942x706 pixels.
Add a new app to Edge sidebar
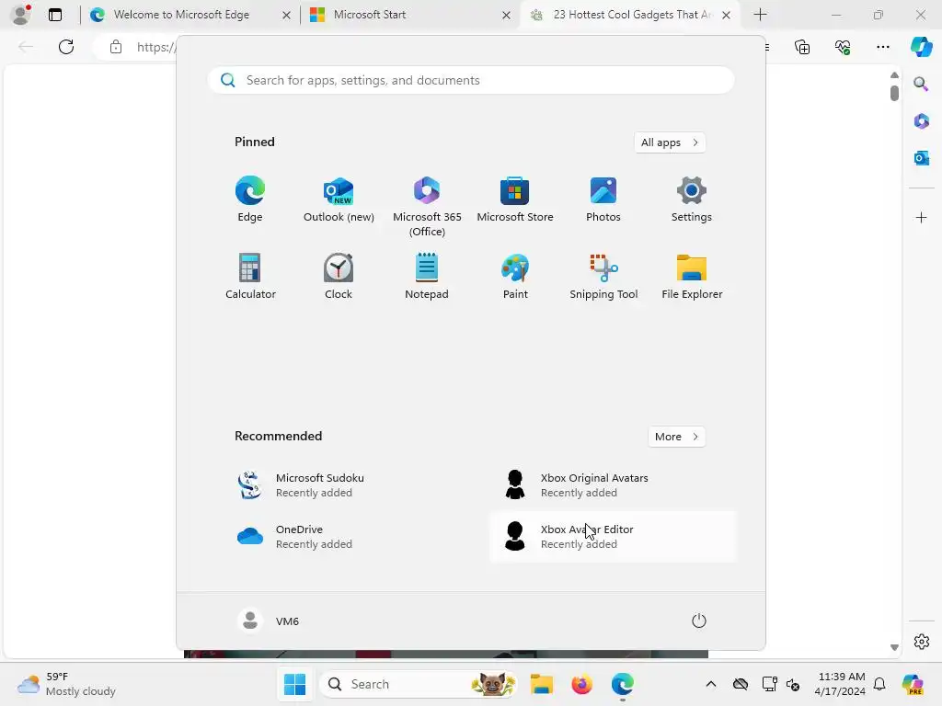point(921,217)
